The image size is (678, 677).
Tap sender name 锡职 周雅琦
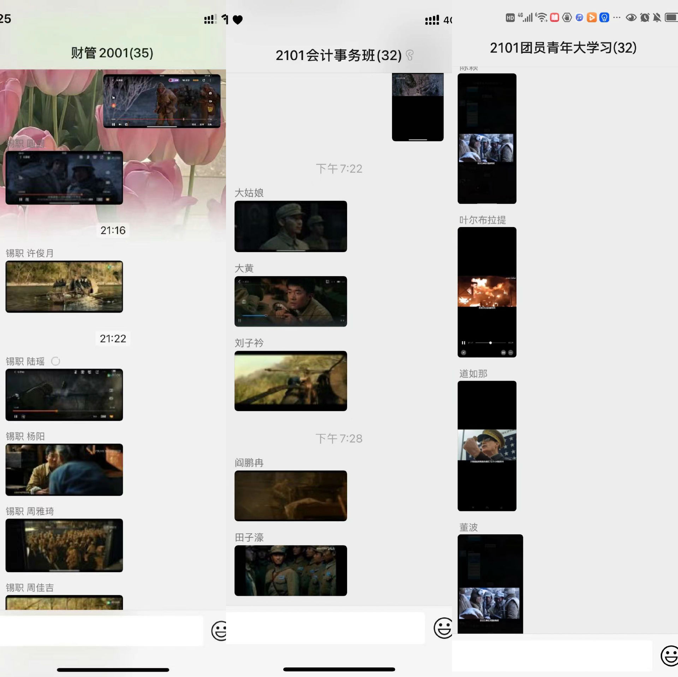pos(30,511)
